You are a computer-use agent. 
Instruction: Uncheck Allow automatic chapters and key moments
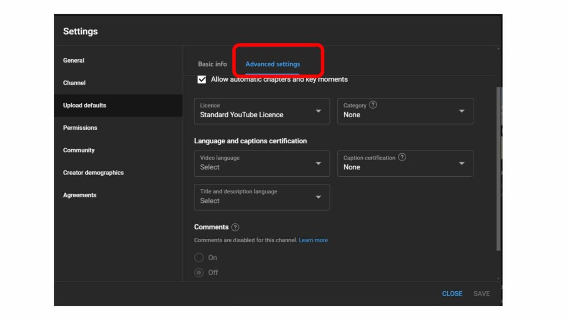202,79
